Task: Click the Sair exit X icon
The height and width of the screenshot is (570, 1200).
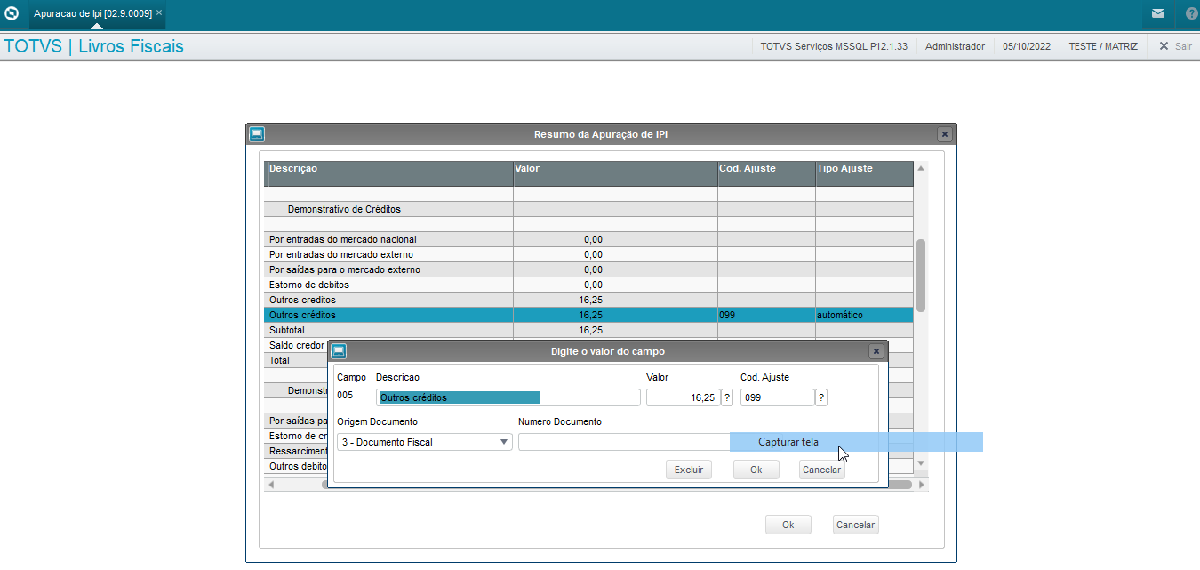Action: 1164,46
